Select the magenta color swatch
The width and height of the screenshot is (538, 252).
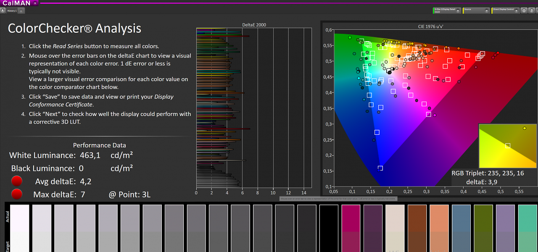pyautogui.click(x=351, y=228)
